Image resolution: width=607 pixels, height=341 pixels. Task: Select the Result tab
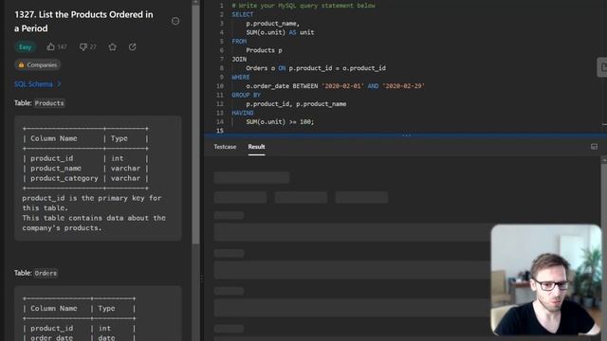click(256, 147)
